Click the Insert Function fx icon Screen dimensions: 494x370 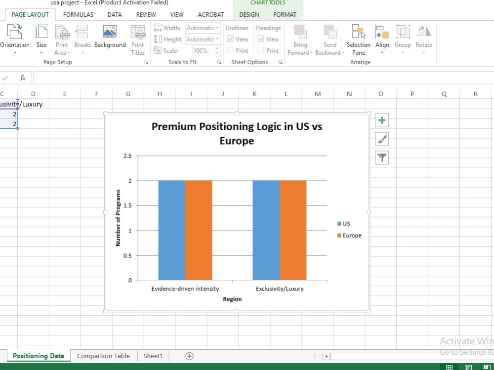coord(23,78)
